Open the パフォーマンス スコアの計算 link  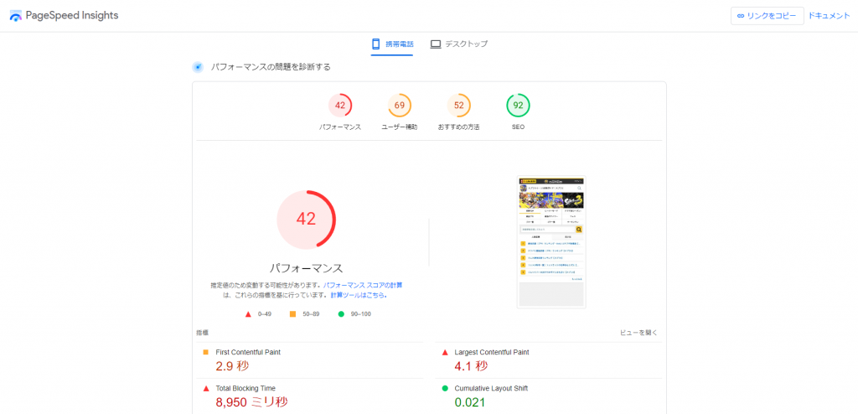click(x=369, y=286)
